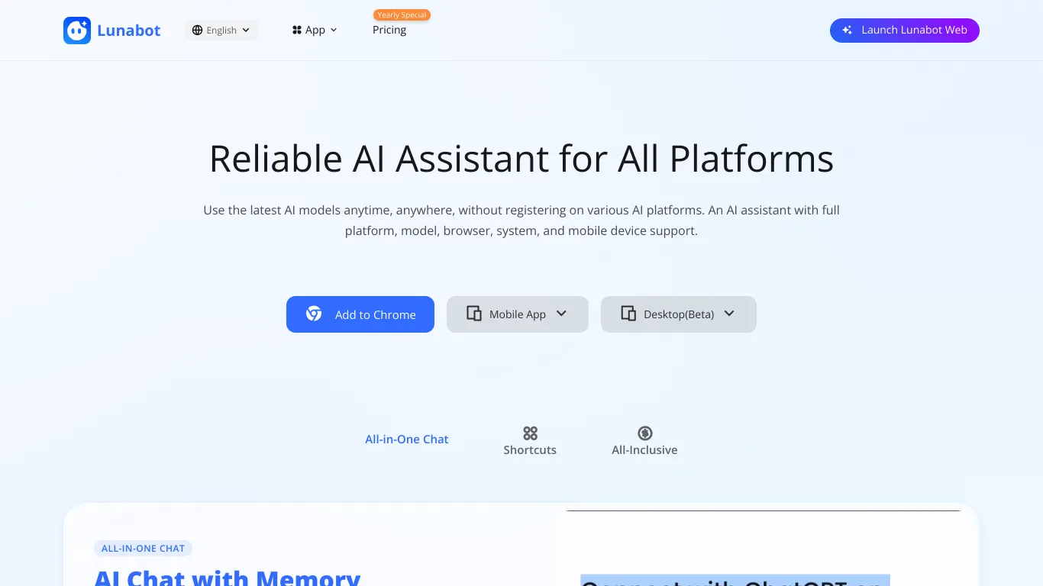This screenshot has height=586, width=1043.
Task: Click Reliable AI Assistant for All Platforms headline
Action: [521, 159]
